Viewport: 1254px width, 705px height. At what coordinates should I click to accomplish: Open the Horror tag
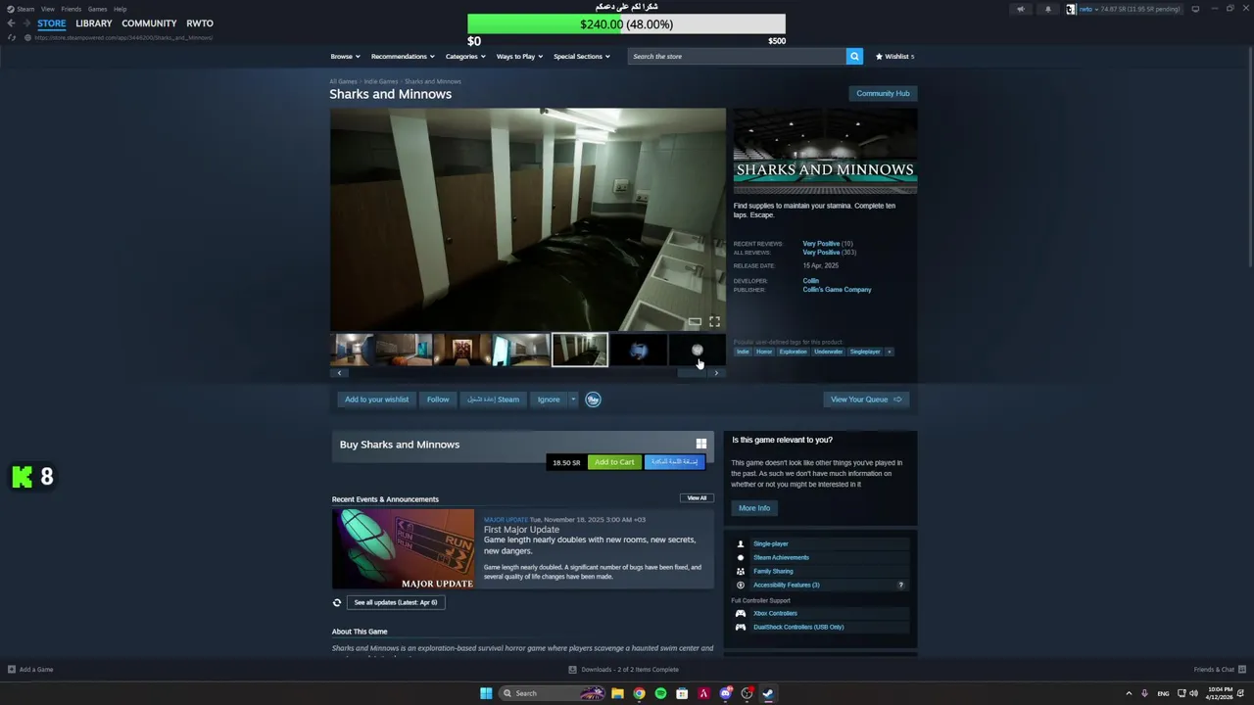764,352
